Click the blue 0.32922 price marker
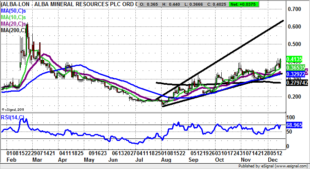The width and height of the screenshot is (310, 169). (x=294, y=74)
